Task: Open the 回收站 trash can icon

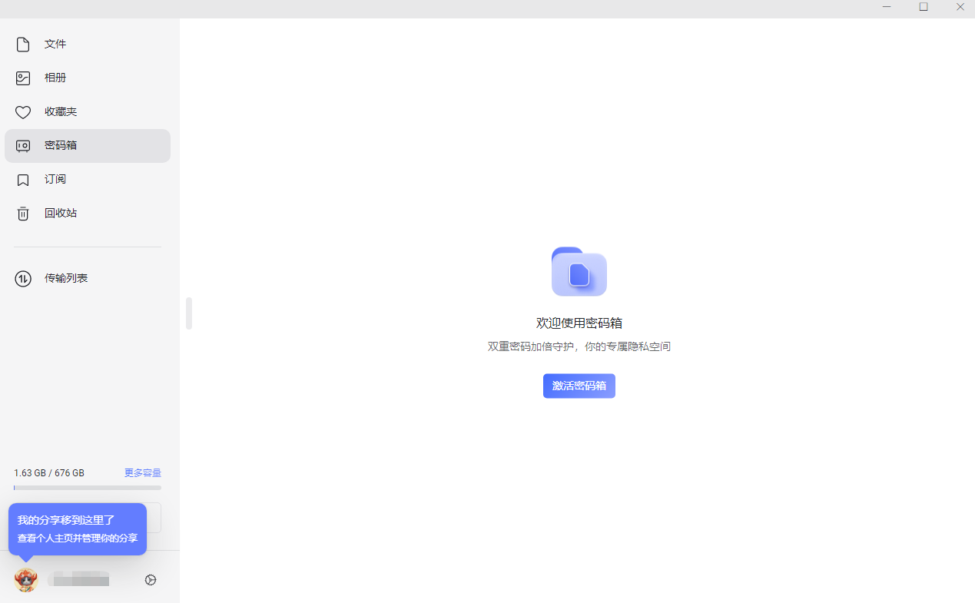Action: [x=23, y=214]
